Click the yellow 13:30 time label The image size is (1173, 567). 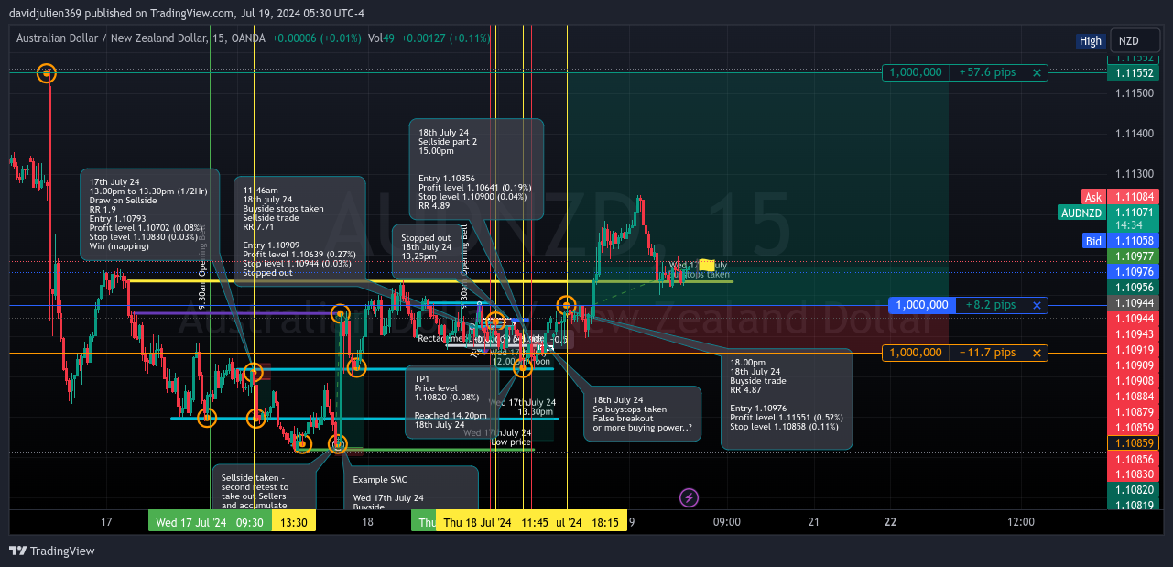point(294,522)
